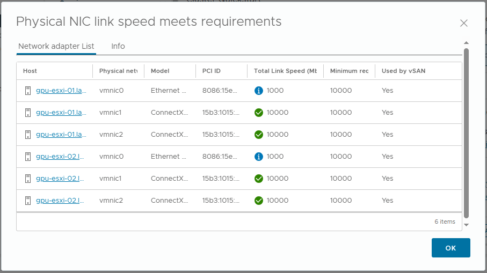Switch to the Info tab
Viewport: 487px width, 273px height.
point(118,46)
